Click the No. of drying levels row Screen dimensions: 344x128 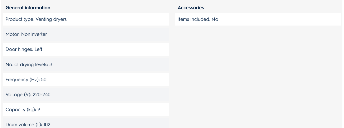[x=86, y=65]
